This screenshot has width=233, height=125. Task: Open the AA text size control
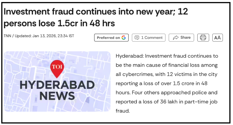click(217, 37)
